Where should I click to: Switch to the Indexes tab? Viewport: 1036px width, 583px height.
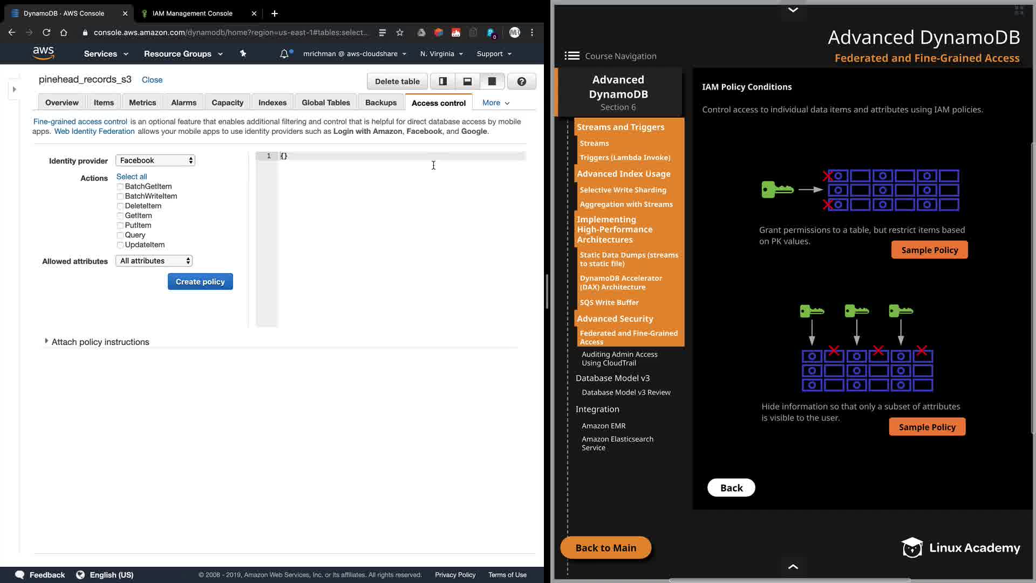[272, 103]
